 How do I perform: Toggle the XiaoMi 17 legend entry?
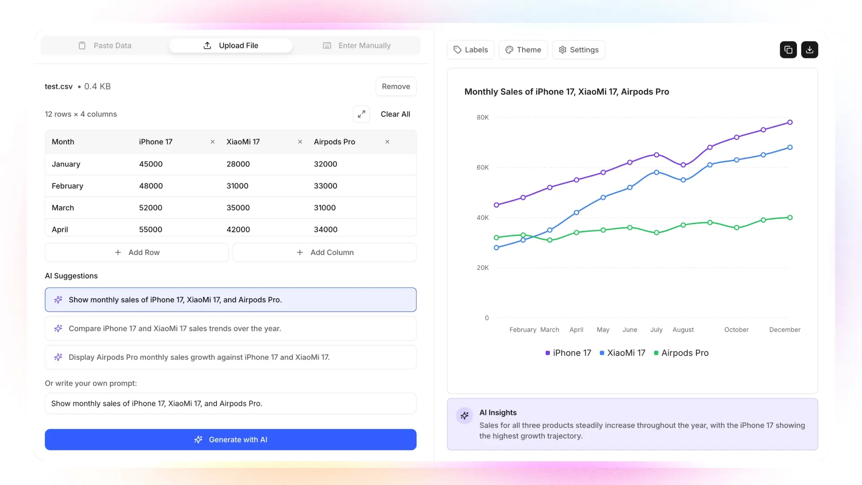coord(622,353)
